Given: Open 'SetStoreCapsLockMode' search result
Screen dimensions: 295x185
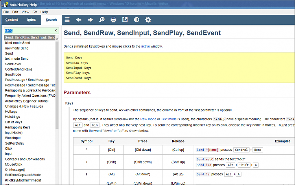Looking at the screenshot, I should coord(23,175).
